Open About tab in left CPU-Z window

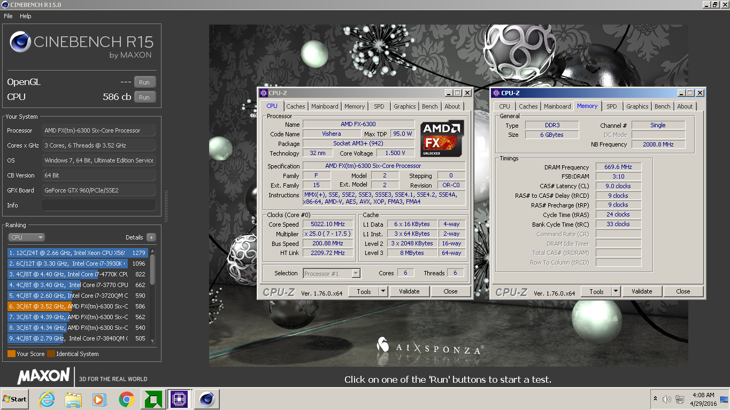452,106
